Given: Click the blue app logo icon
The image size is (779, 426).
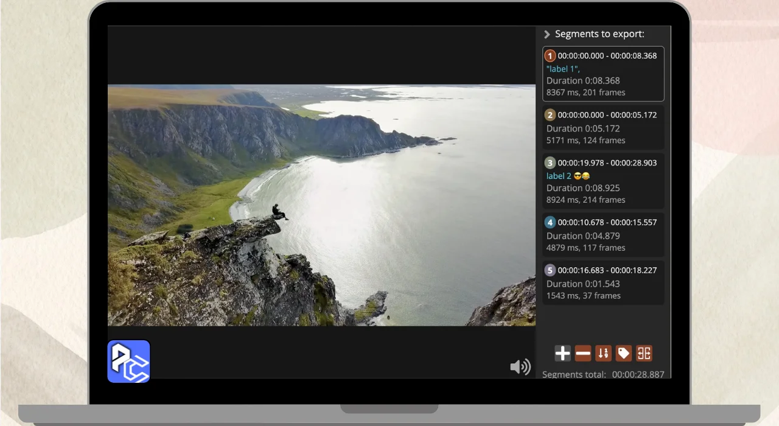Looking at the screenshot, I should click(x=129, y=361).
